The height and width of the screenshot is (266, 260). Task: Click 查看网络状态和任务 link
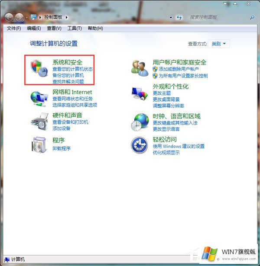pyautogui.click(x=72, y=99)
